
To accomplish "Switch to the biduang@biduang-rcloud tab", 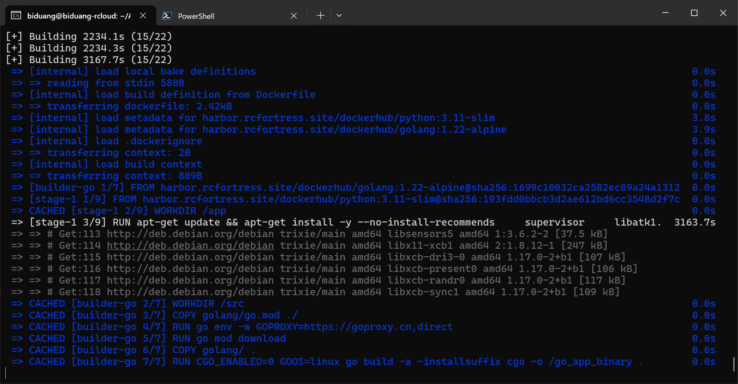I will point(79,16).
